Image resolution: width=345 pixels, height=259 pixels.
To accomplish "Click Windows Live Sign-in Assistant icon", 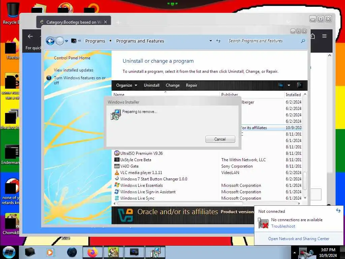I will pyautogui.click(x=117, y=192).
